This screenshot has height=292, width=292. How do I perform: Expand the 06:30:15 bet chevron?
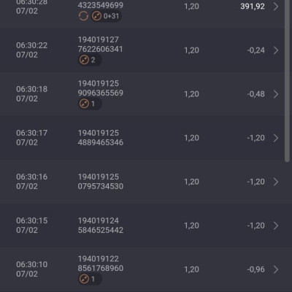point(276,226)
